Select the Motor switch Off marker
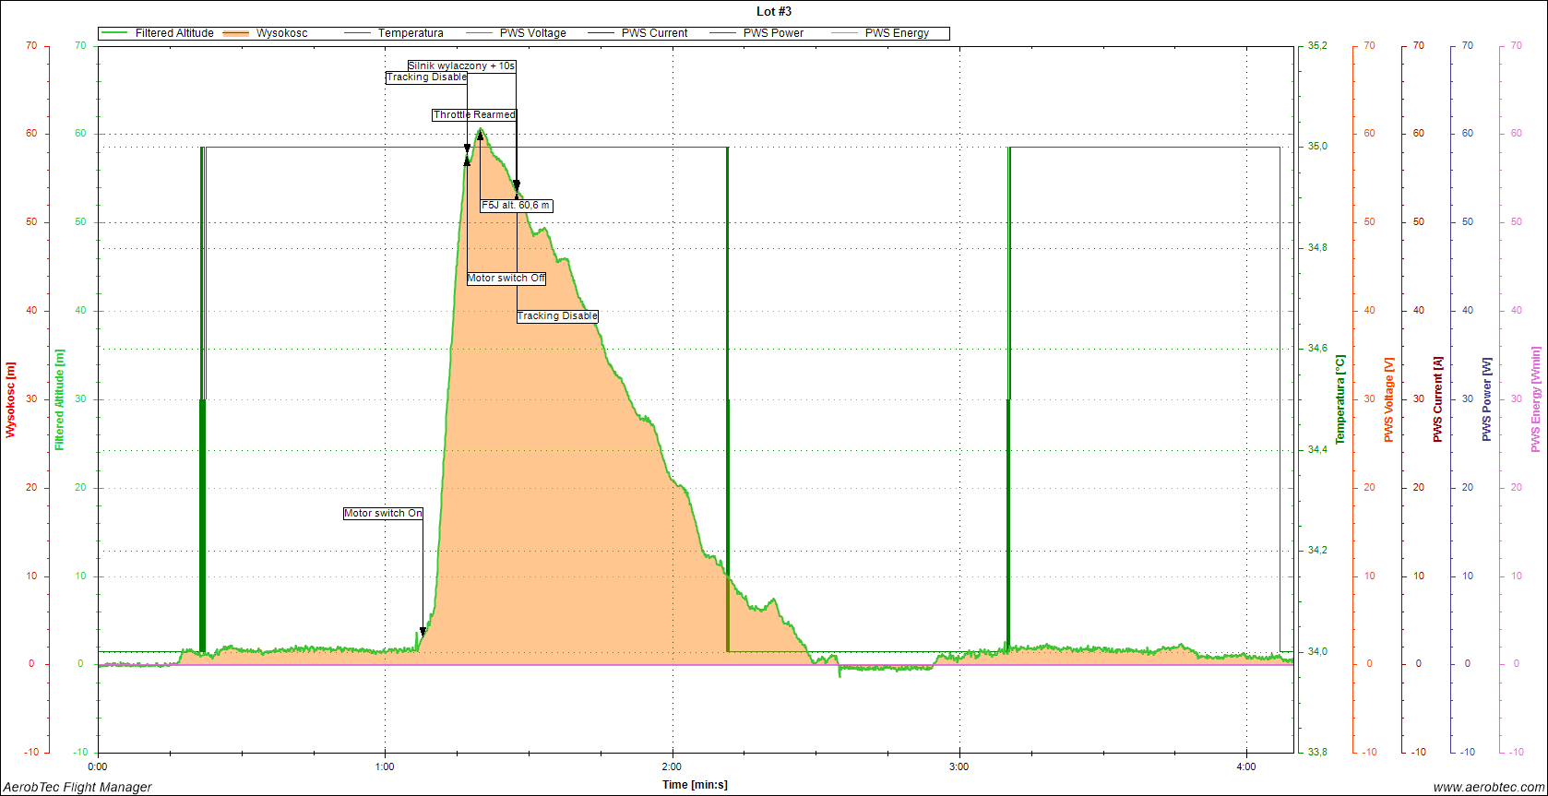 tap(506, 279)
